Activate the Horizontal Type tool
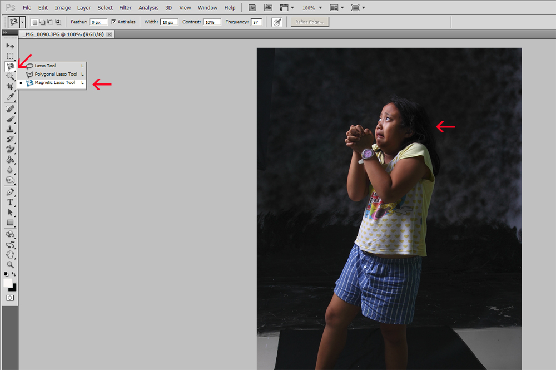Screen dimensions: 556x370 10,202
